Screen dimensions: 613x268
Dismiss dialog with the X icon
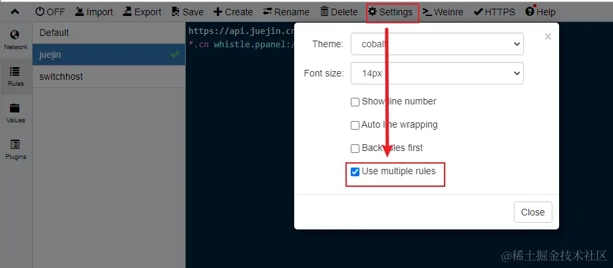(x=548, y=37)
